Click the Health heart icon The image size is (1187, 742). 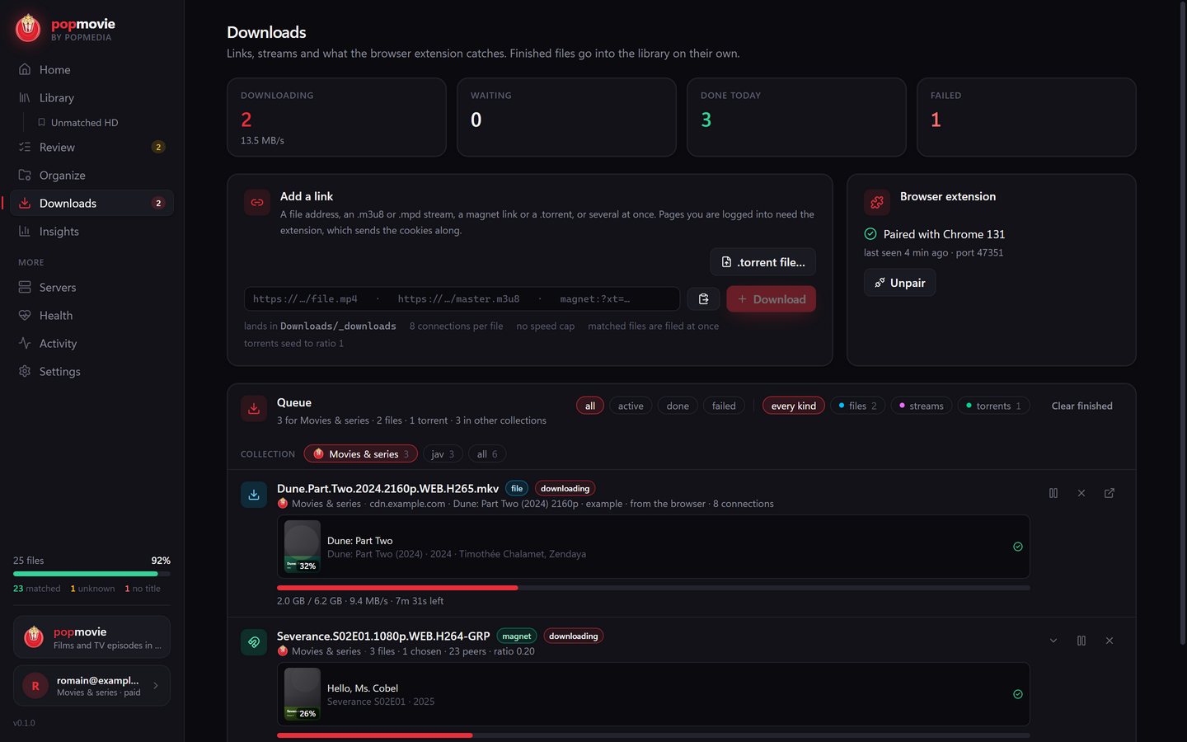click(x=25, y=315)
